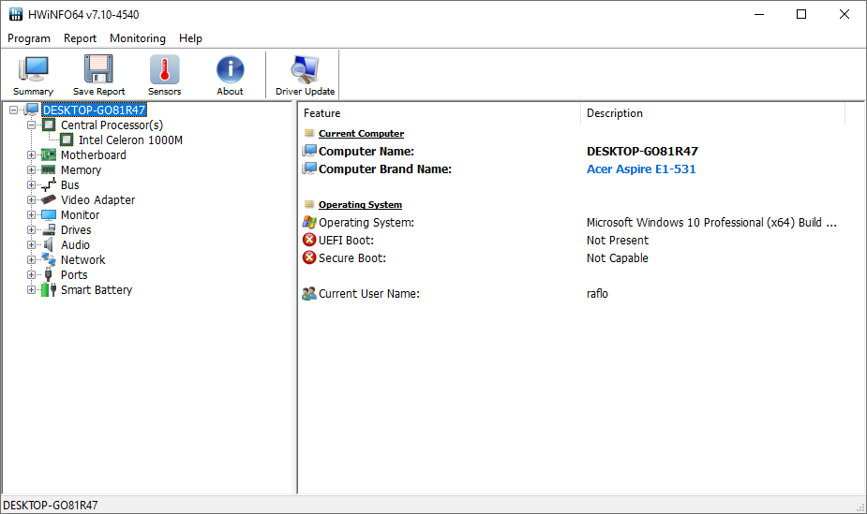Expand the Memory tree node
Viewport: 867px width, 514px height.
point(32,169)
